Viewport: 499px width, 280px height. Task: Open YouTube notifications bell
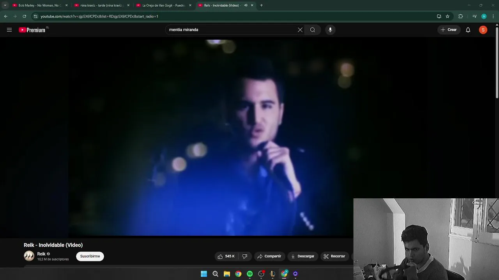(x=468, y=30)
